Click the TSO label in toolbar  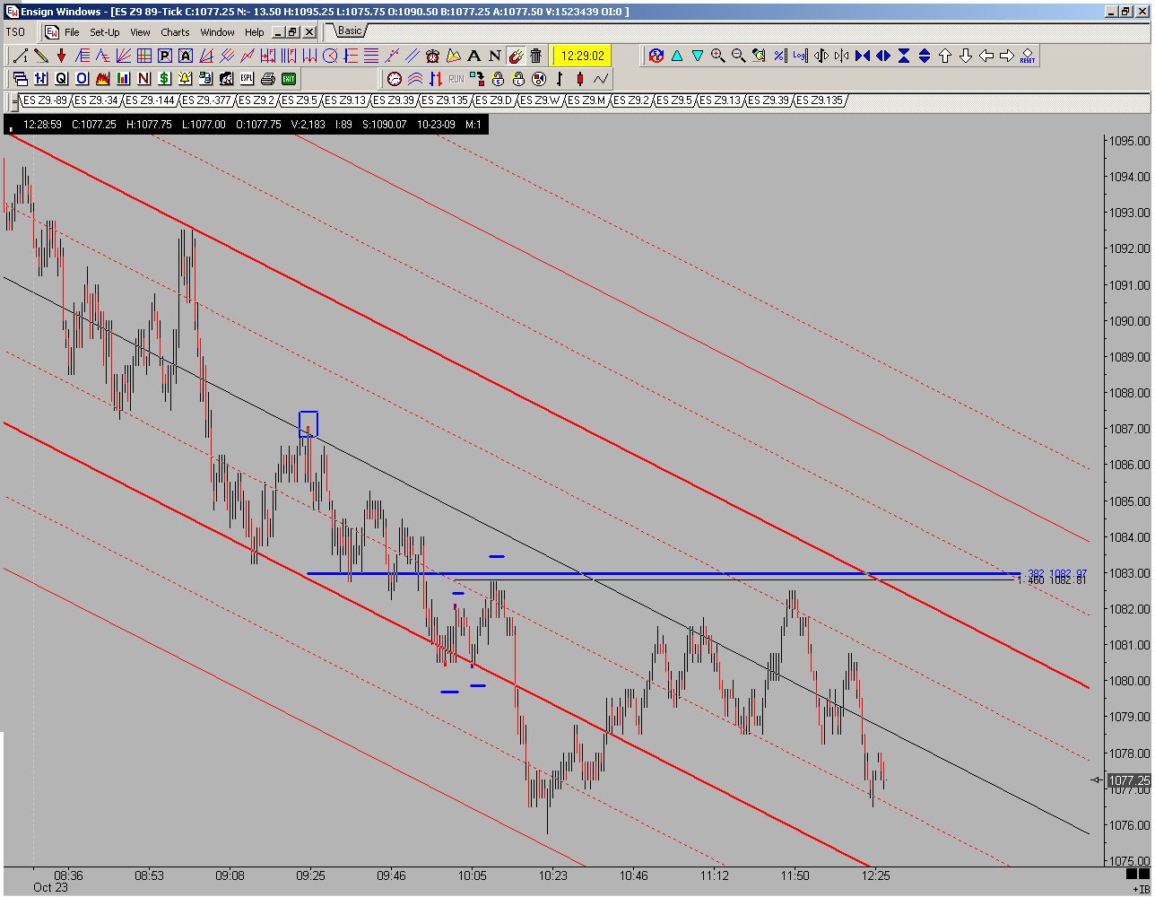(x=16, y=32)
